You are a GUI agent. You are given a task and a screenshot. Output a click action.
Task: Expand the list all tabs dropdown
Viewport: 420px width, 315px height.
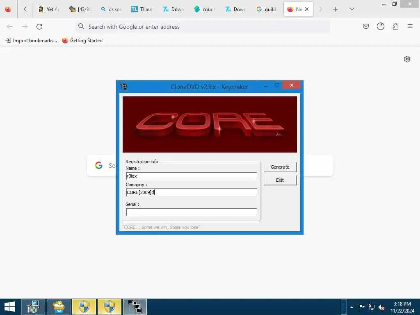(x=352, y=9)
